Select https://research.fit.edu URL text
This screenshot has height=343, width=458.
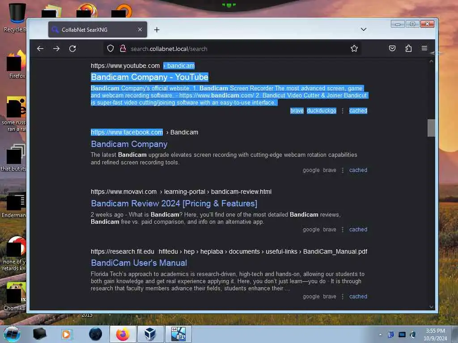[x=123, y=251]
